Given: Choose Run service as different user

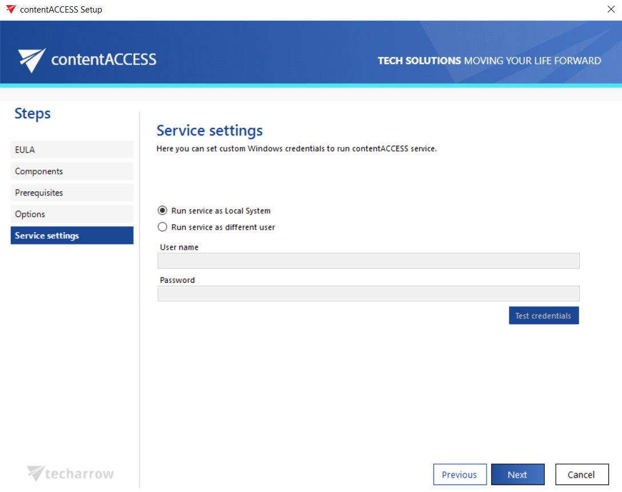Looking at the screenshot, I should pyautogui.click(x=162, y=227).
